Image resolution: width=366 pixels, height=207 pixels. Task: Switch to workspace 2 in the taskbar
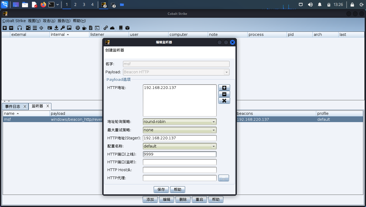75,5
